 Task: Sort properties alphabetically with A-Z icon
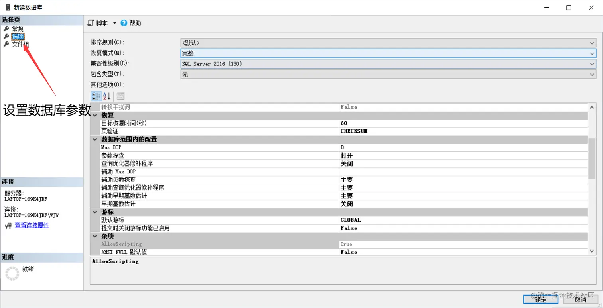click(106, 96)
